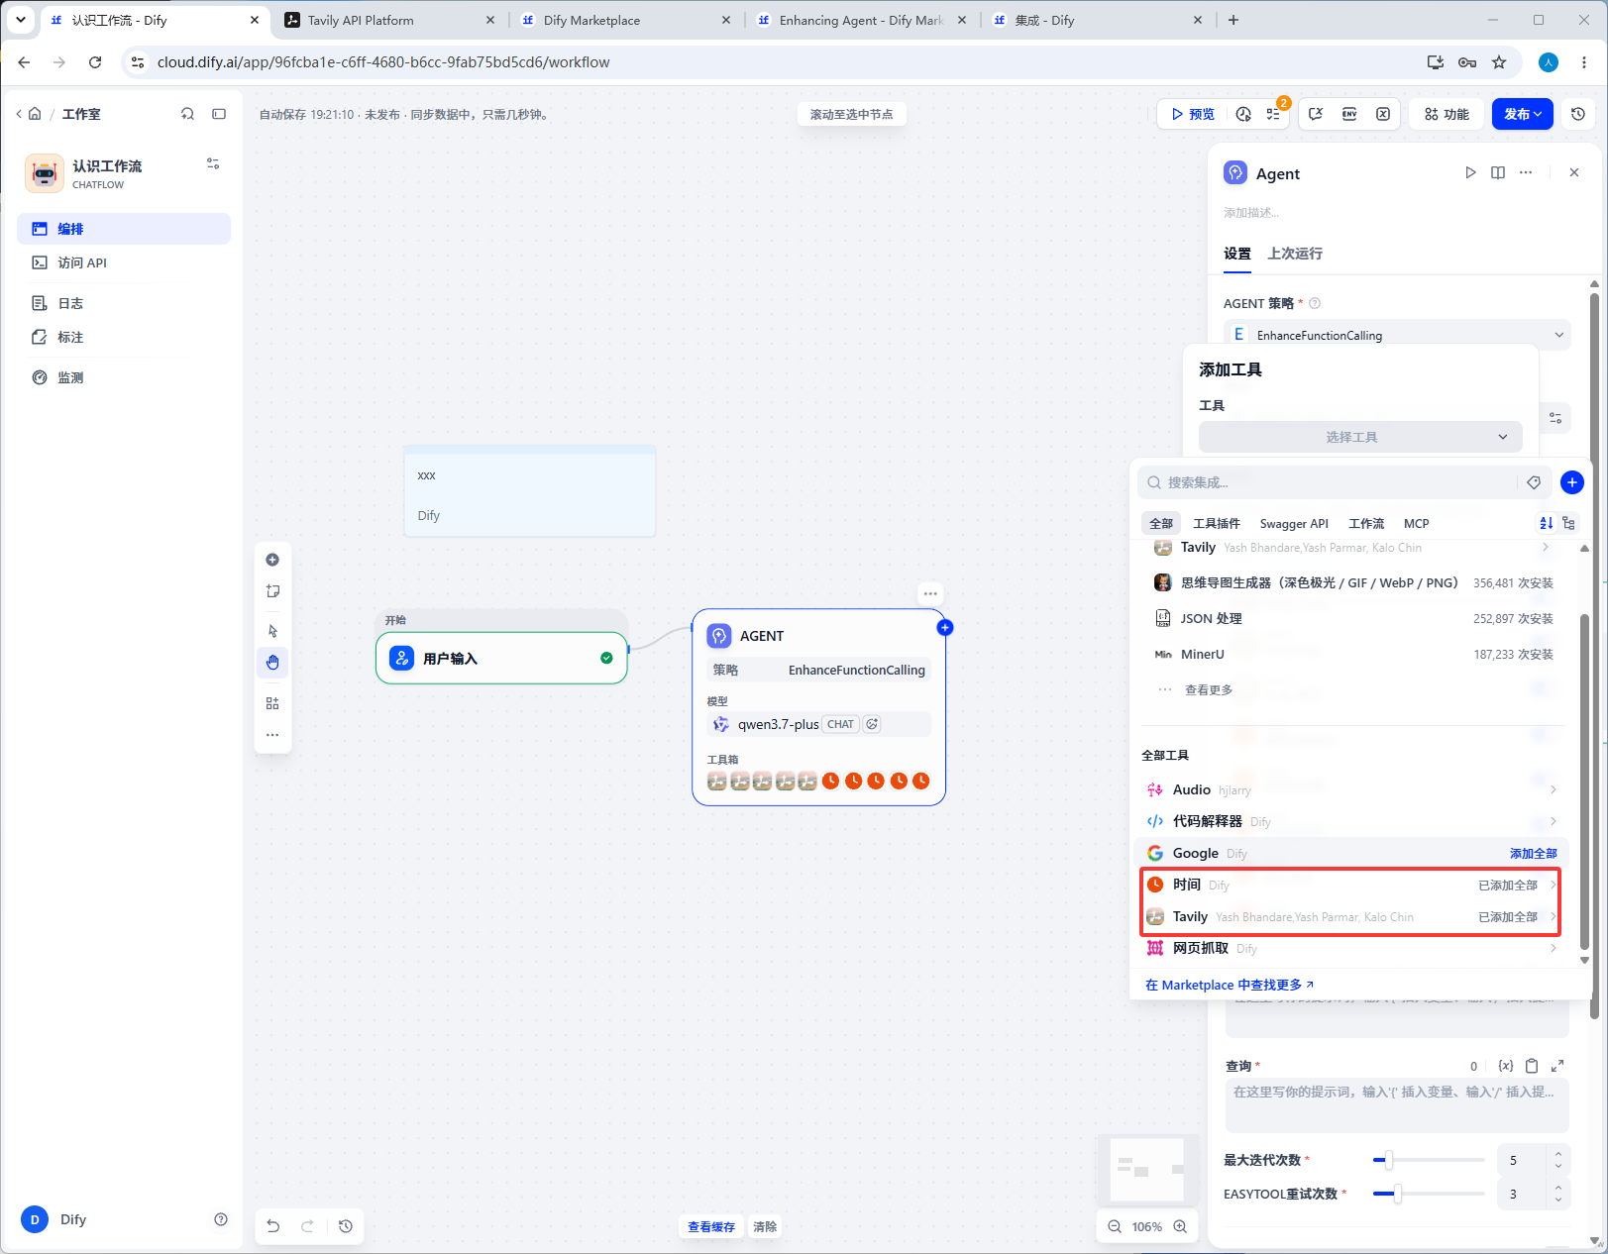Open the canvas zoom 106% menu

1147,1226
